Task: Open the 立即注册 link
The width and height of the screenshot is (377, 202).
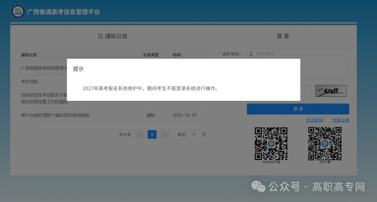Action: tap(341, 120)
